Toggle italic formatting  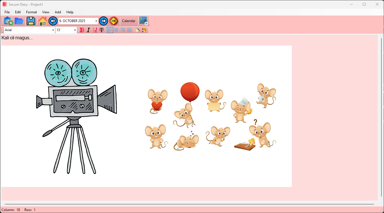pos(88,30)
